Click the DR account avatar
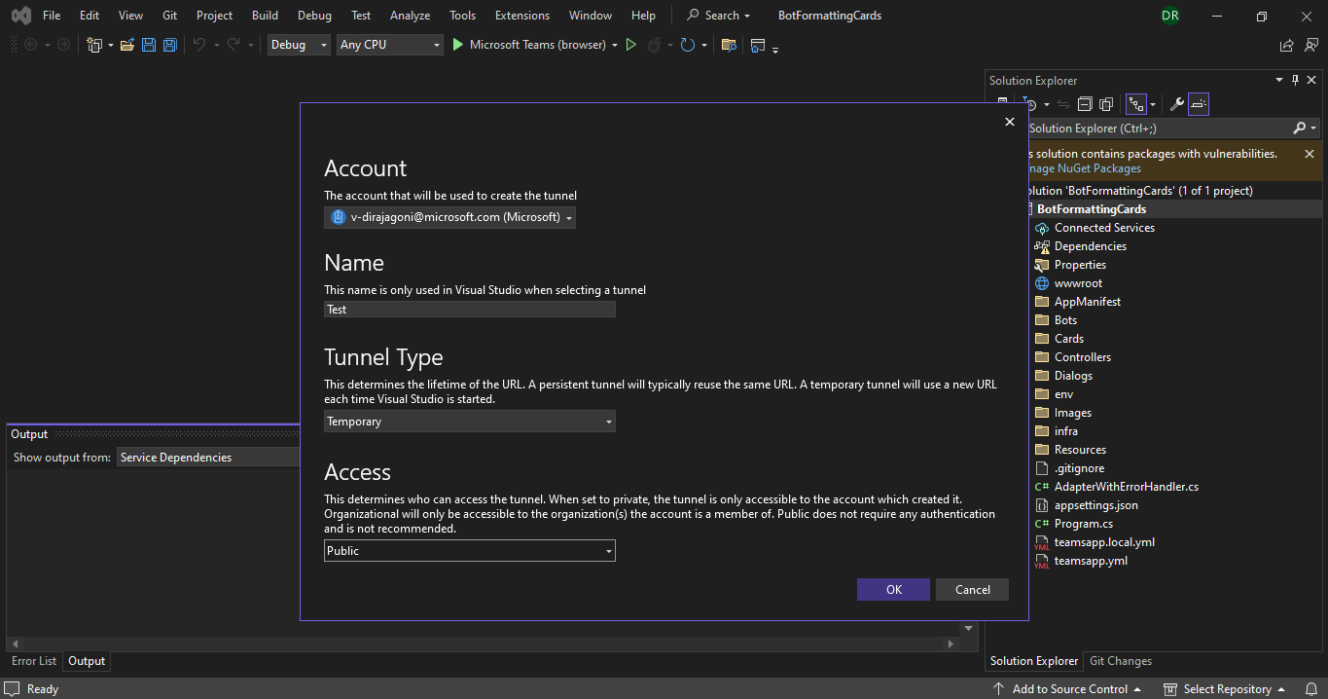Image resolution: width=1328 pixels, height=699 pixels. click(x=1170, y=16)
